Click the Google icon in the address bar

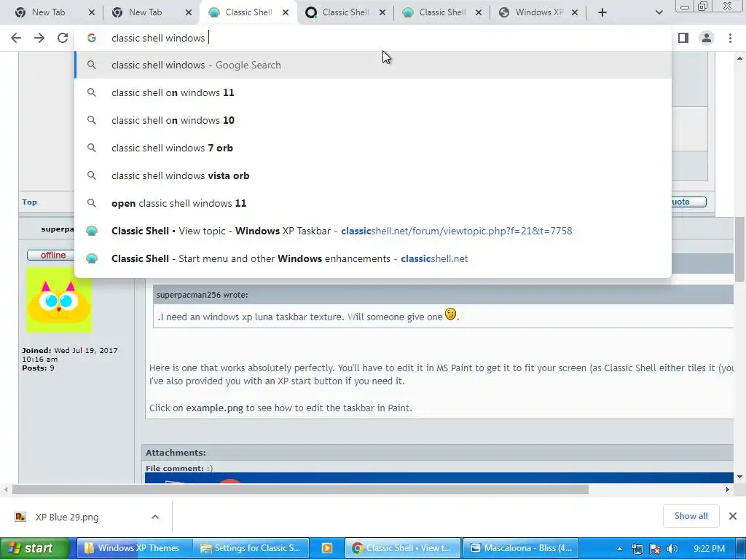92,38
